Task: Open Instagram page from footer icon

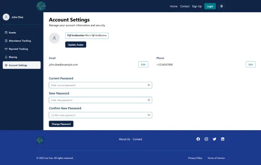Action: point(206,139)
